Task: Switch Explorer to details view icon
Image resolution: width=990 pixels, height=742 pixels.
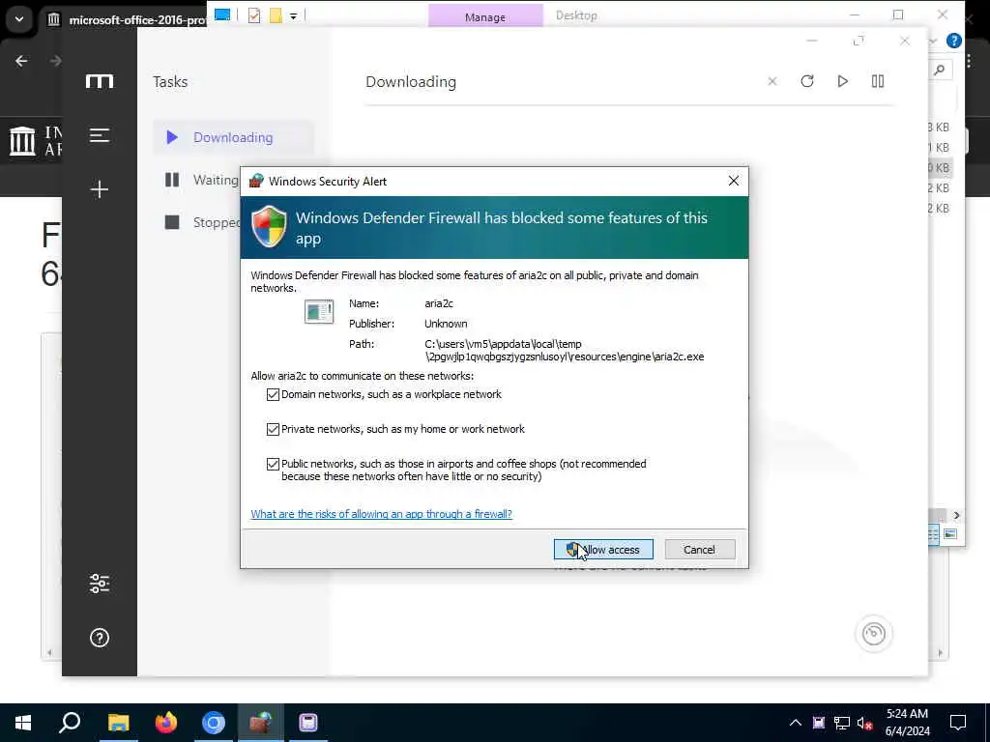Action: [933, 534]
